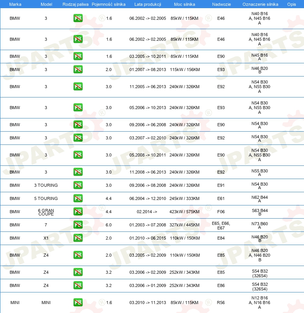
Task: Select the '3 TOURING' model cell
Action: tap(46, 185)
